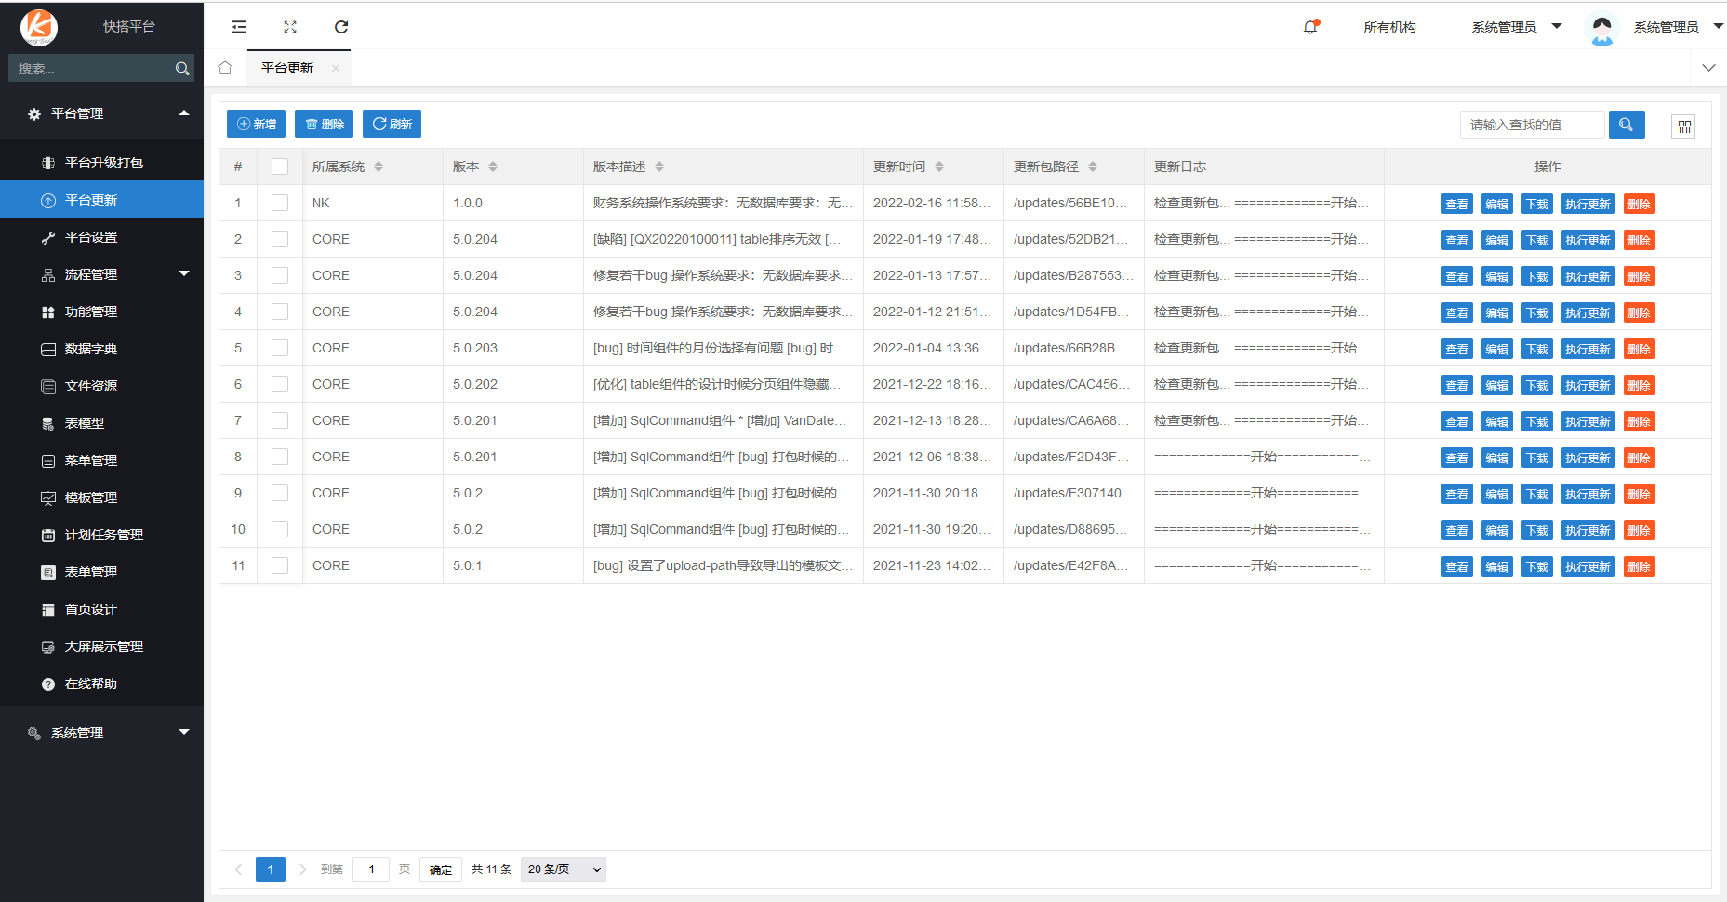Click 执行更新 for the NK row
Viewport: 1727px width, 902px height.
pos(1587,205)
